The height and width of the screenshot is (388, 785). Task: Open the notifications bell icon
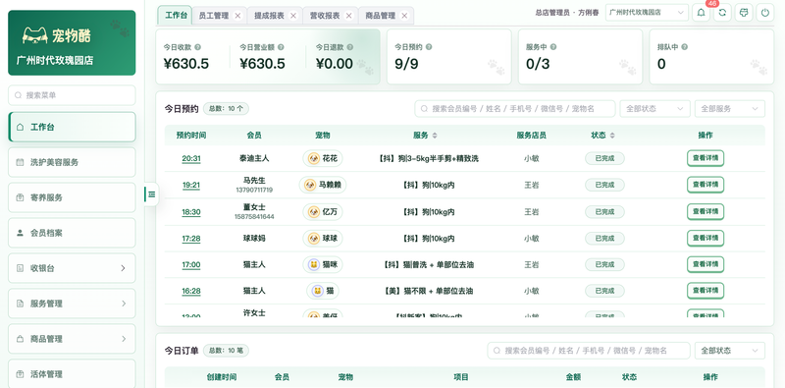click(701, 13)
